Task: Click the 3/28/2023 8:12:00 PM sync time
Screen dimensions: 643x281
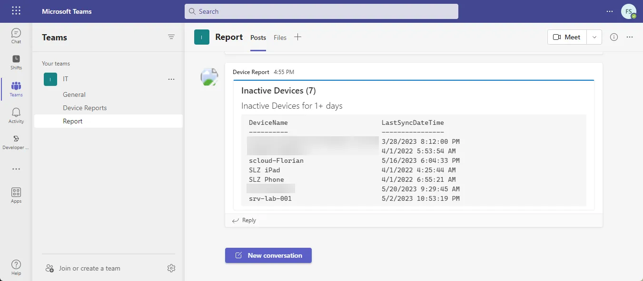Action: point(421,141)
